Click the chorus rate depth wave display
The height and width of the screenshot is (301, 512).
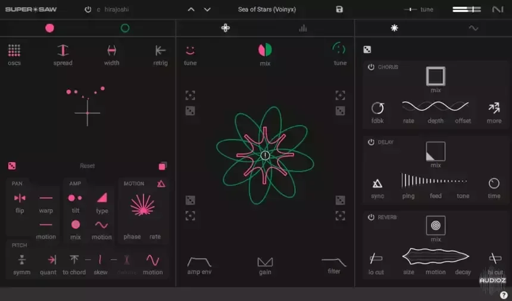coord(435,107)
